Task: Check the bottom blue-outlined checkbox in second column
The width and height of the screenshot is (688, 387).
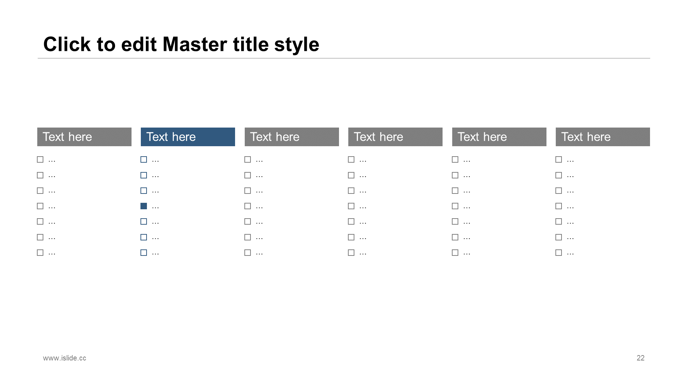Action: click(144, 253)
